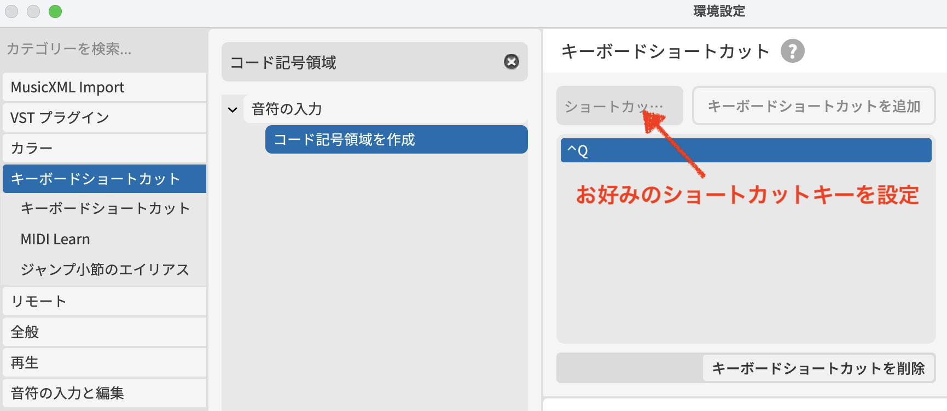
Task: Select キーボードショートカット main category
Action: point(104,179)
